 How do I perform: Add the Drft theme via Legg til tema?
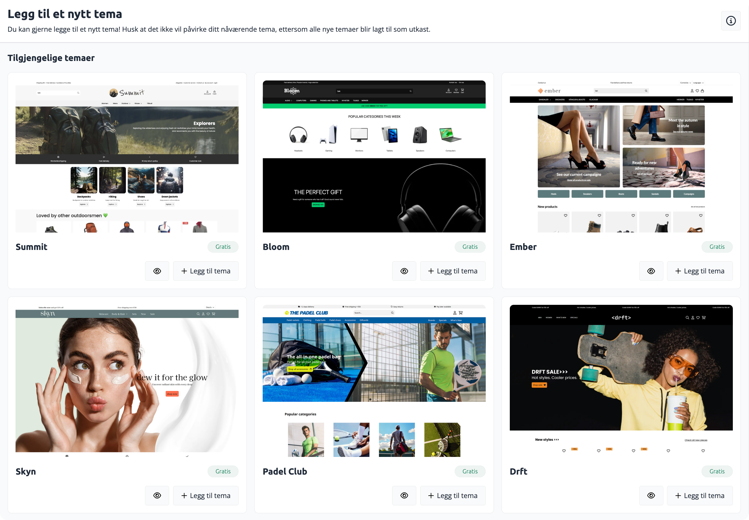[700, 496]
